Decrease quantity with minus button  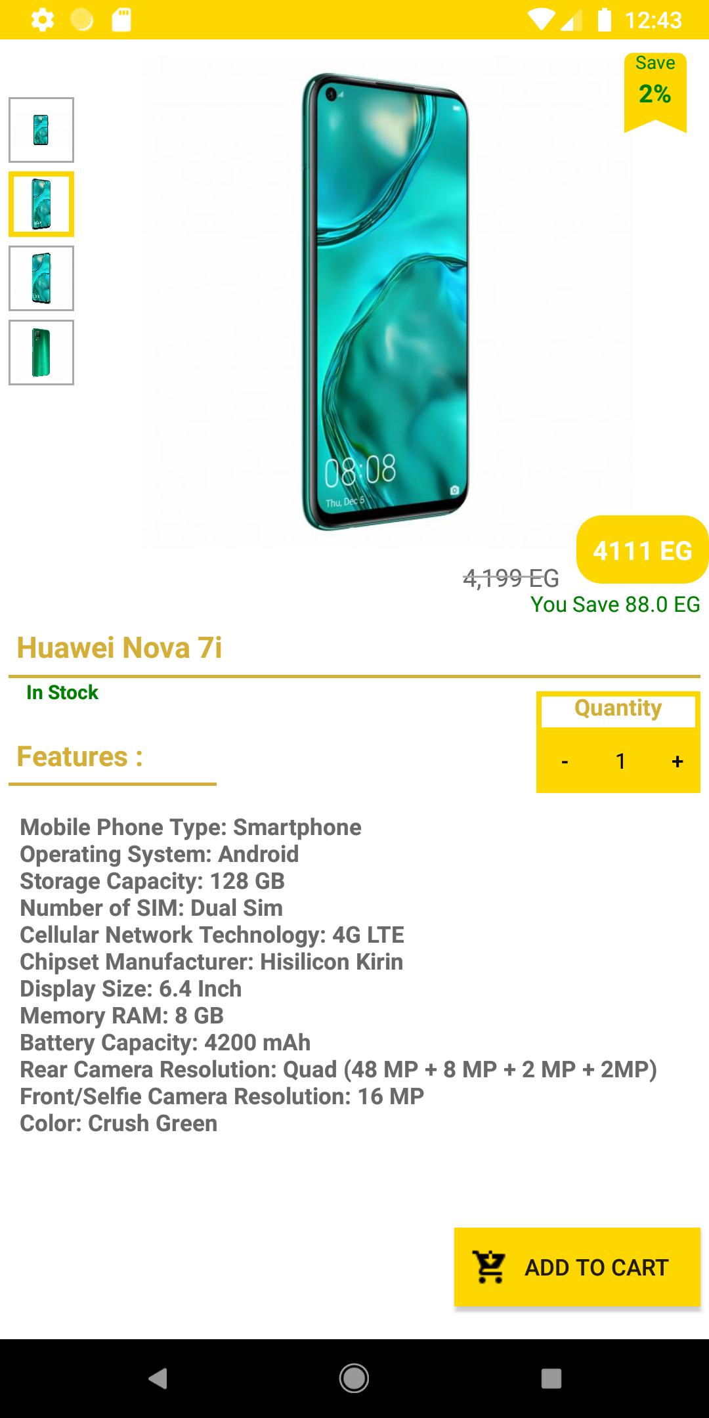[565, 762]
